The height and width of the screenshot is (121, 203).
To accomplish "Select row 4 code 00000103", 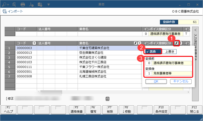I will (26, 62).
